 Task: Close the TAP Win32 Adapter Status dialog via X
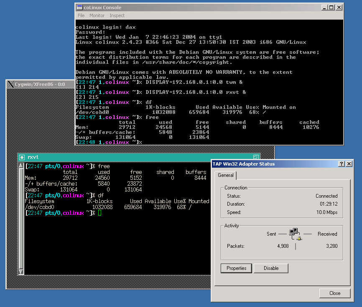tap(349, 164)
